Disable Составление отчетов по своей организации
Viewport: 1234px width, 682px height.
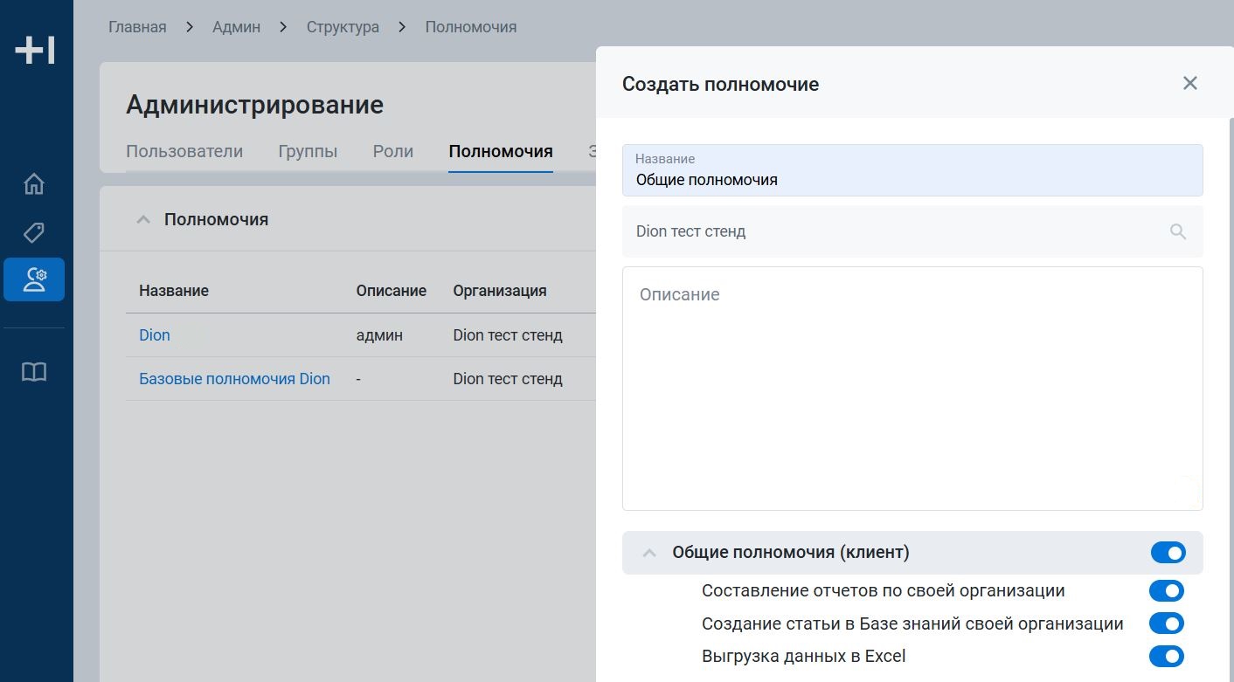(x=1166, y=591)
